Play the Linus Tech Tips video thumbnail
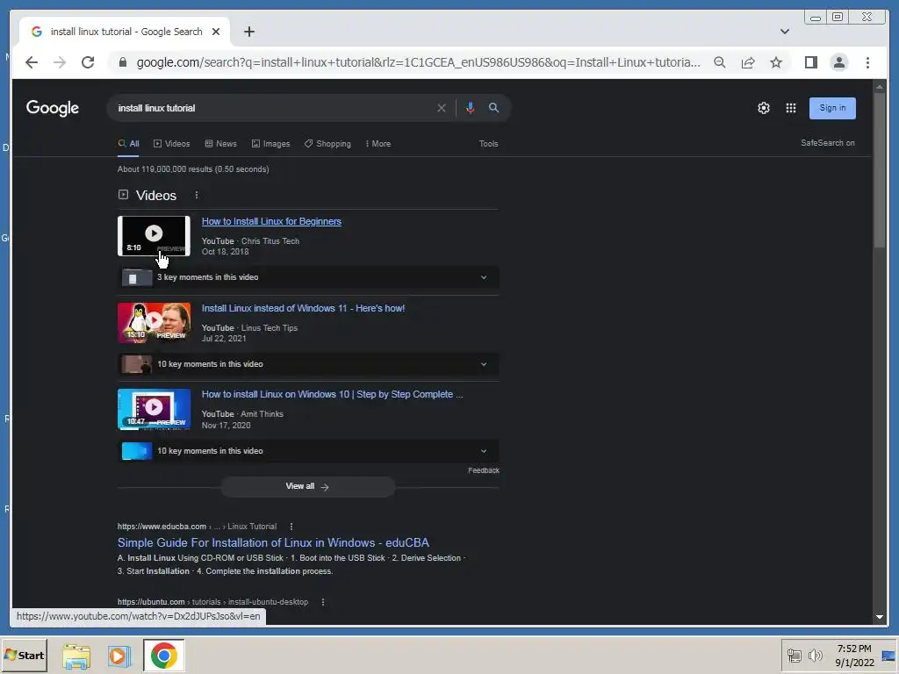 (x=154, y=323)
